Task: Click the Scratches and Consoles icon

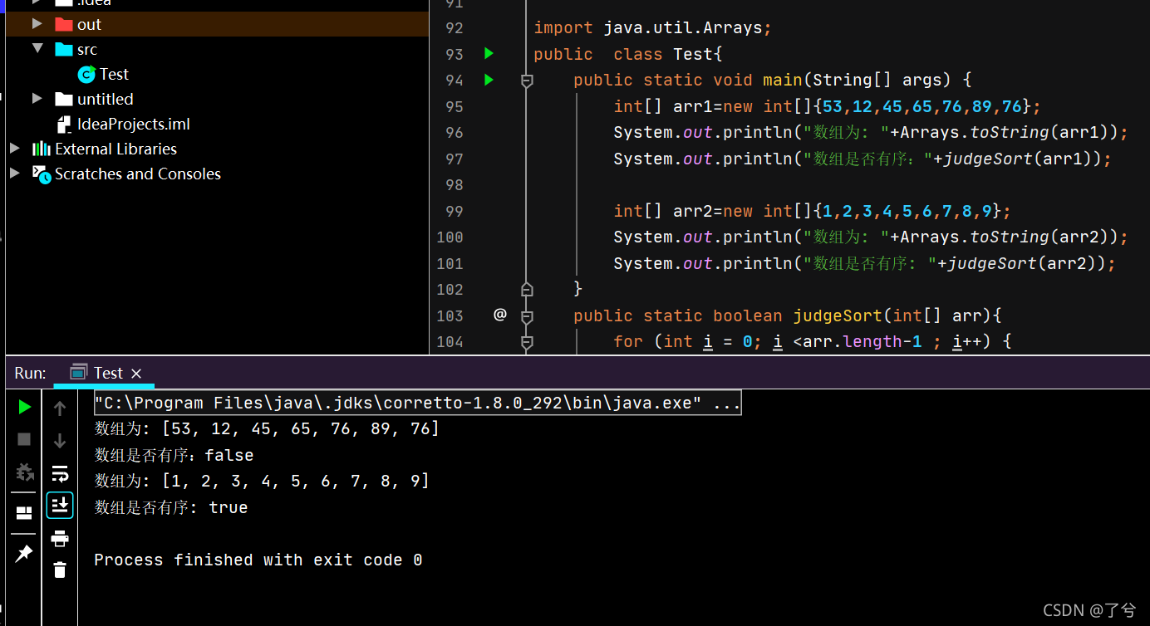Action: click(42, 174)
